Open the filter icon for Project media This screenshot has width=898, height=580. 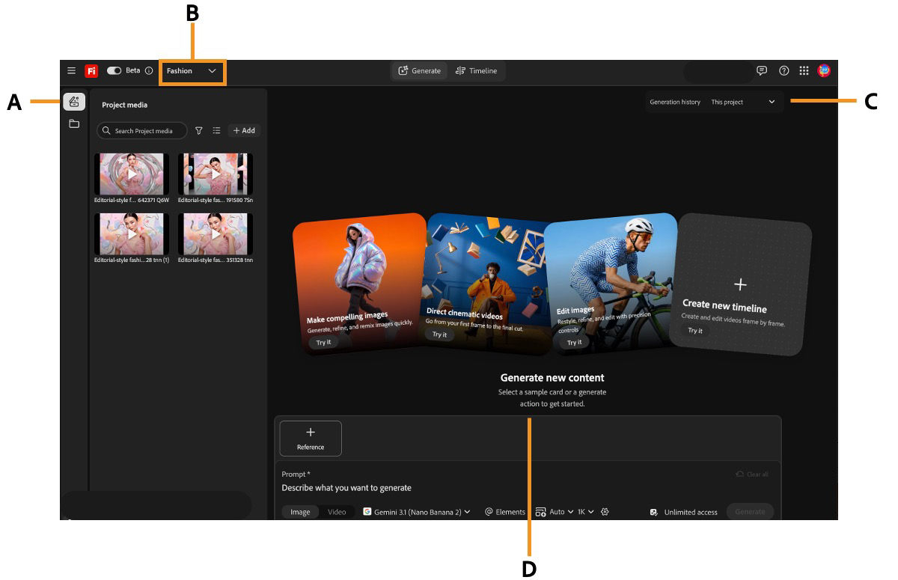tap(199, 130)
